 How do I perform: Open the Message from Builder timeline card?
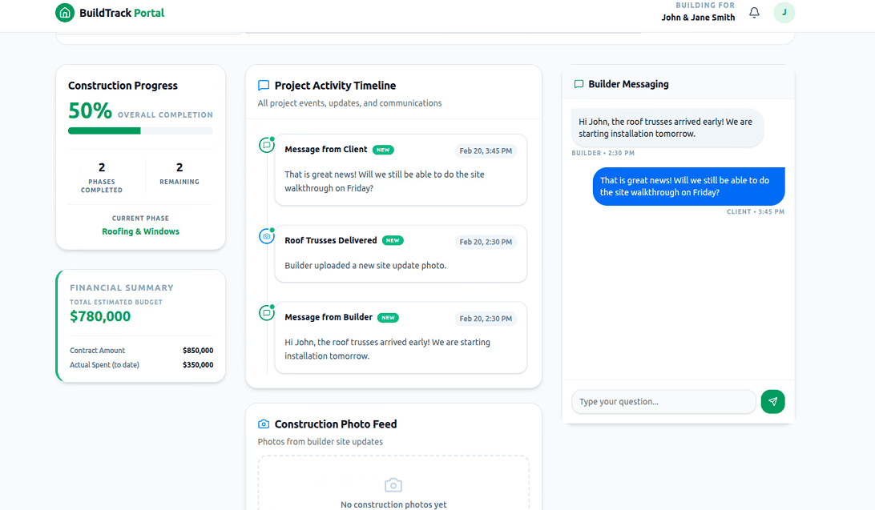[401, 338]
